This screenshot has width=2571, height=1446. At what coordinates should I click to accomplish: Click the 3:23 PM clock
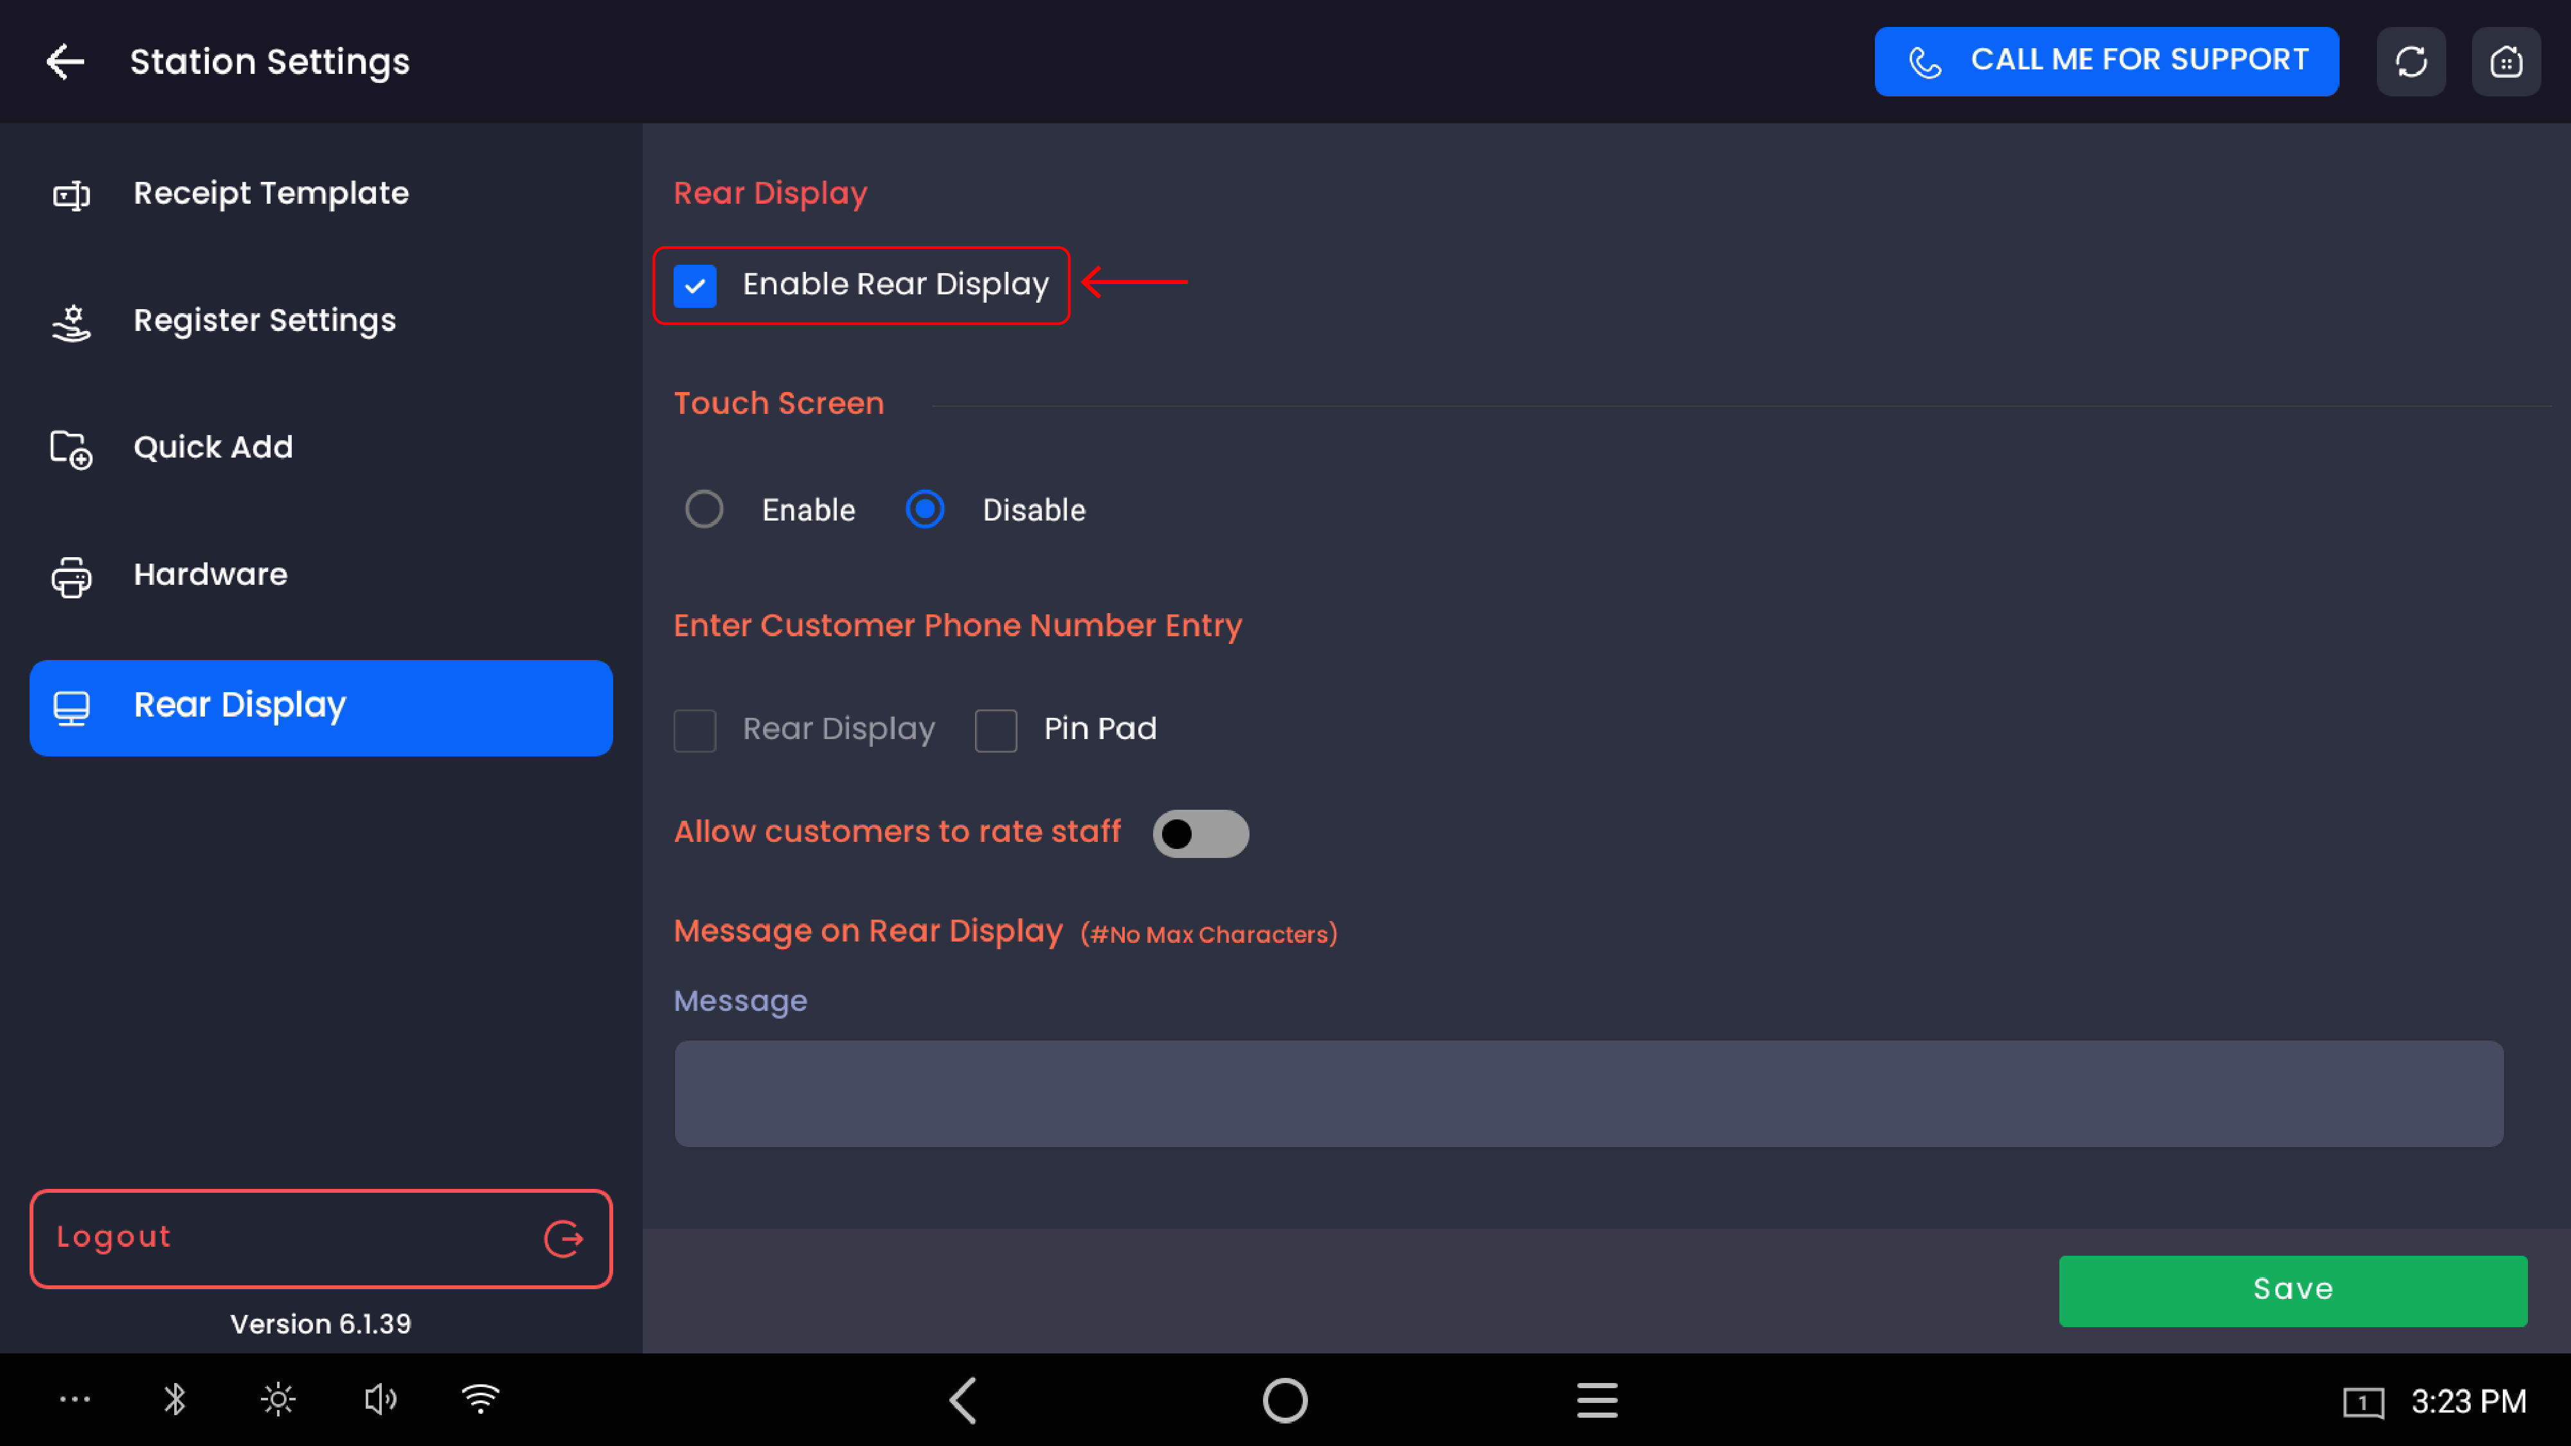pyautogui.click(x=2468, y=1401)
